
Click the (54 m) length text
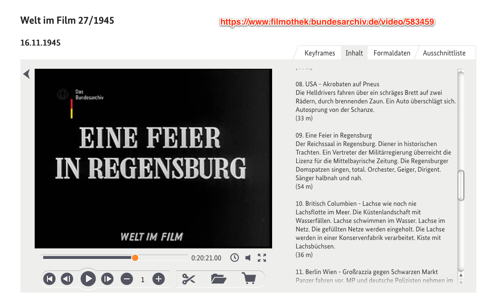(x=304, y=186)
